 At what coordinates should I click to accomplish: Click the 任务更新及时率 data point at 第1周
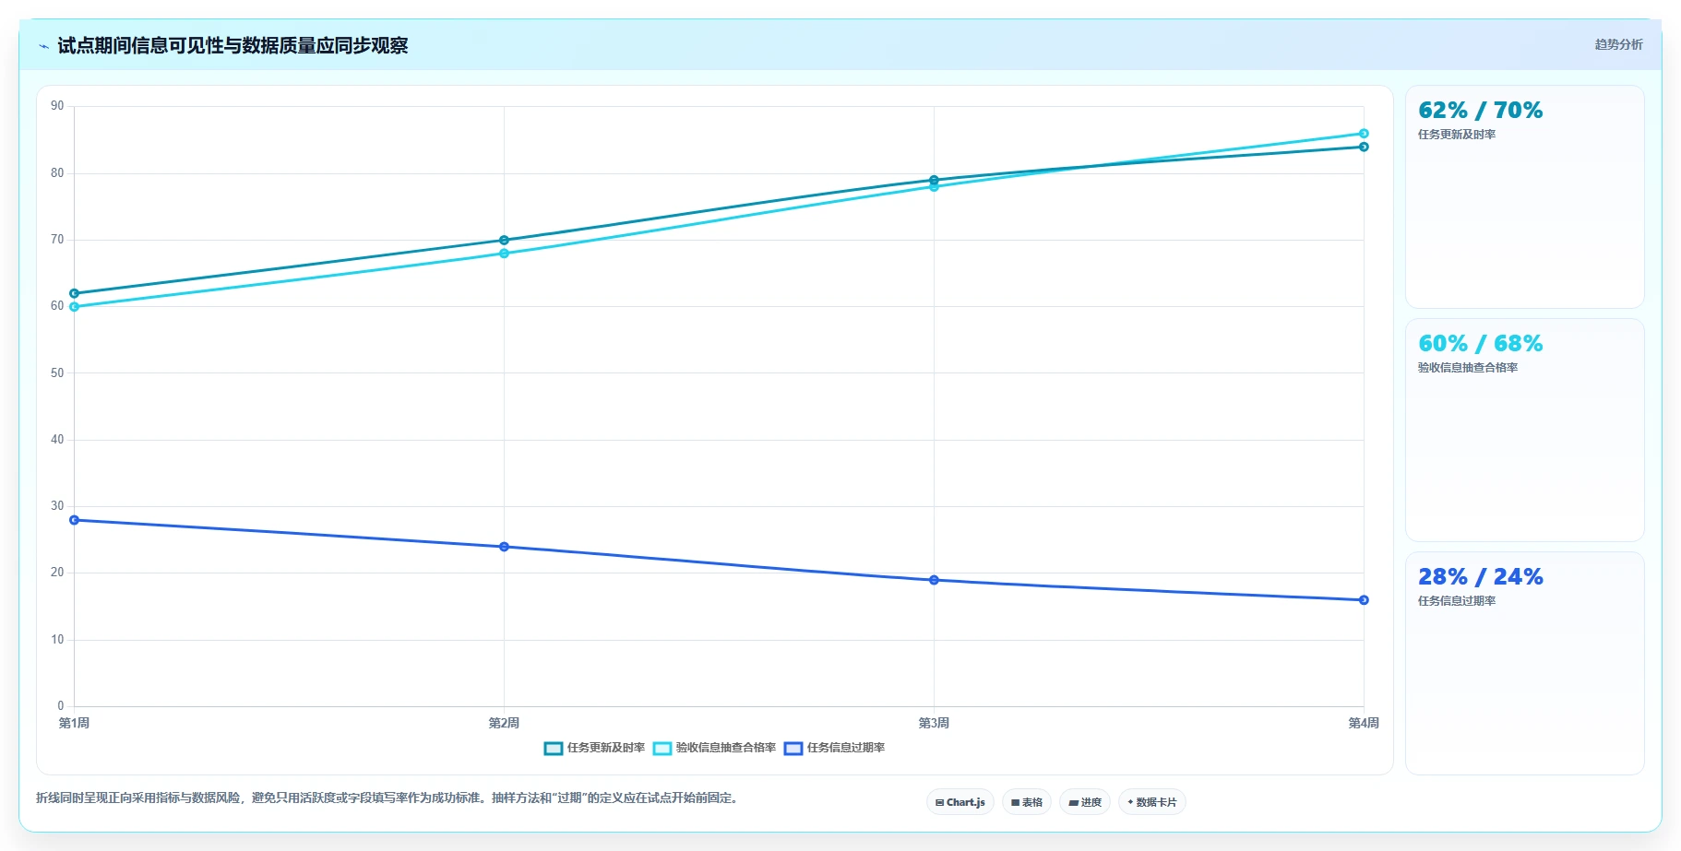75,293
